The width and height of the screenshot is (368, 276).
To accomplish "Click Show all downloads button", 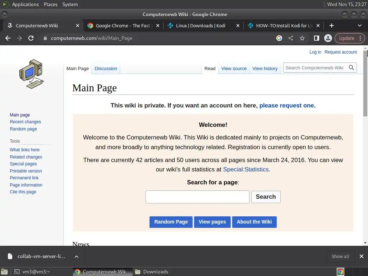I will pos(340,257).
